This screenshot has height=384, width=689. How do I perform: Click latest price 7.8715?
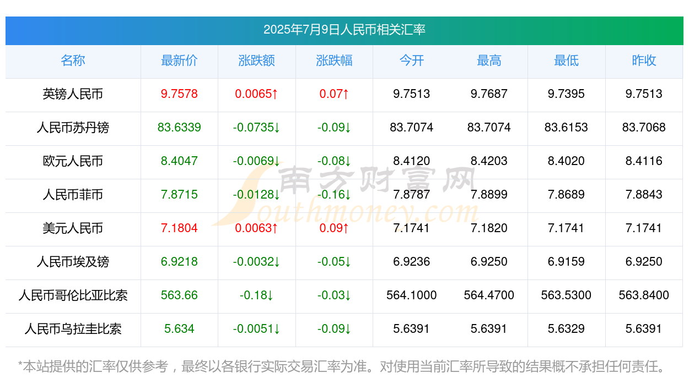pos(179,195)
